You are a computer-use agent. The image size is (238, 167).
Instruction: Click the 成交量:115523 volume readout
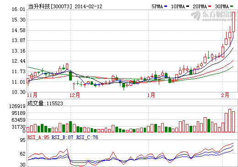tap(45, 103)
